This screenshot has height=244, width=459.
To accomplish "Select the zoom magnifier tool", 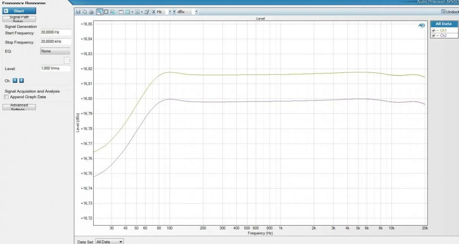I will 100,12.
